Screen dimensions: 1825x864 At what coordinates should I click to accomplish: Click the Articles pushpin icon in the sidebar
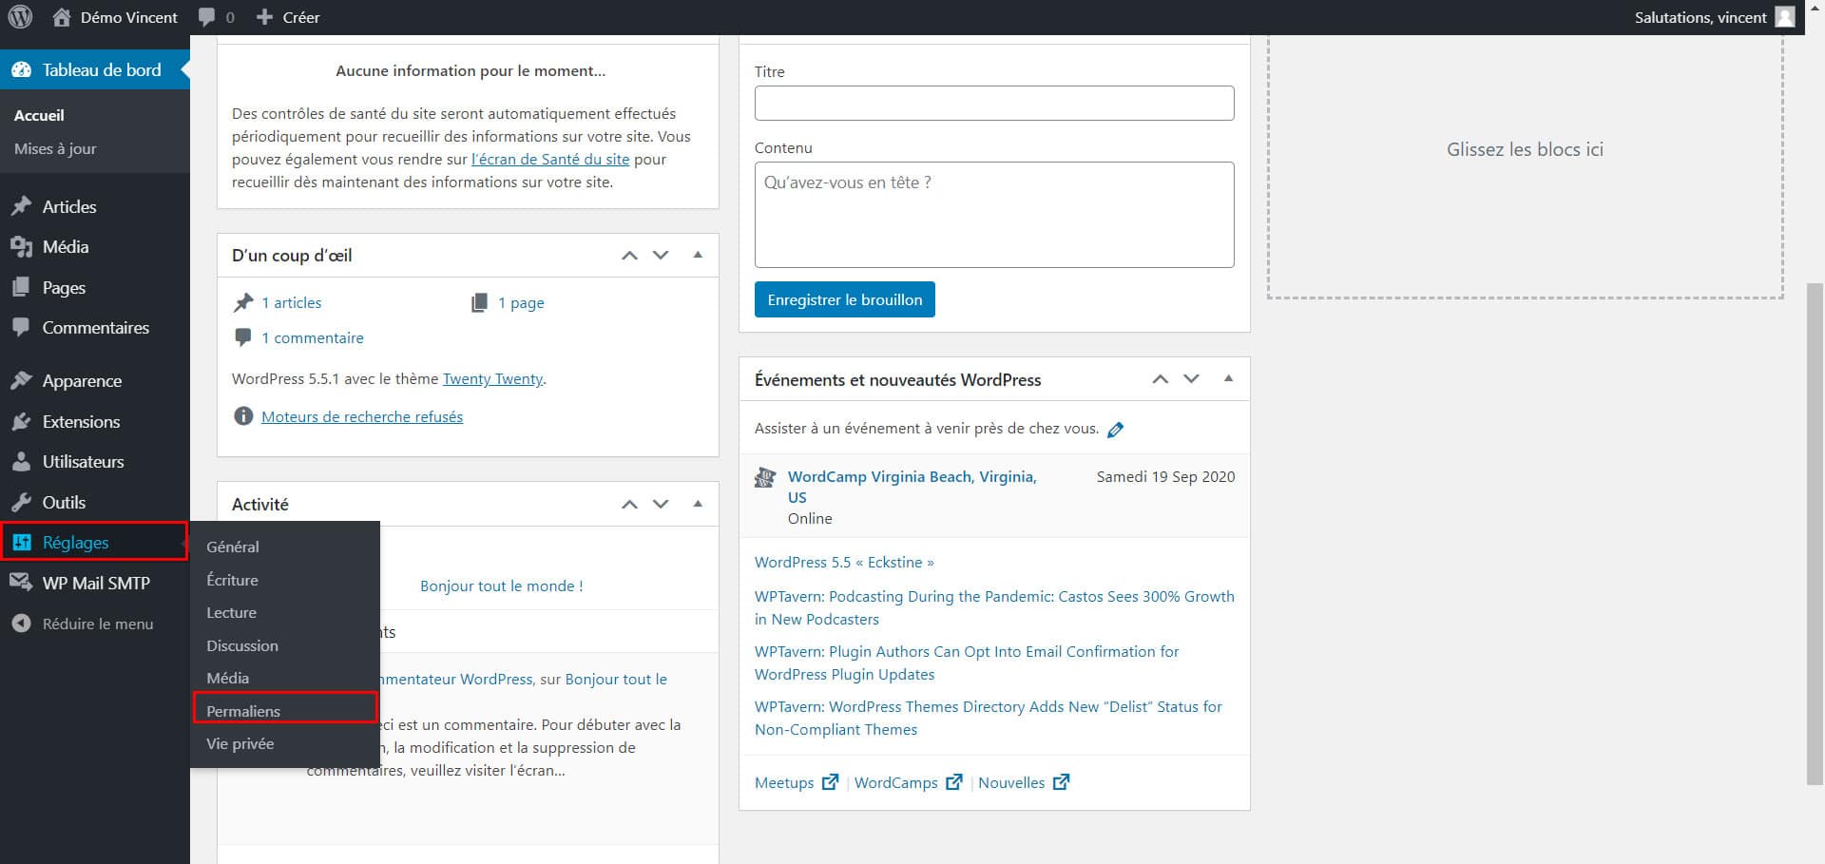click(x=21, y=206)
